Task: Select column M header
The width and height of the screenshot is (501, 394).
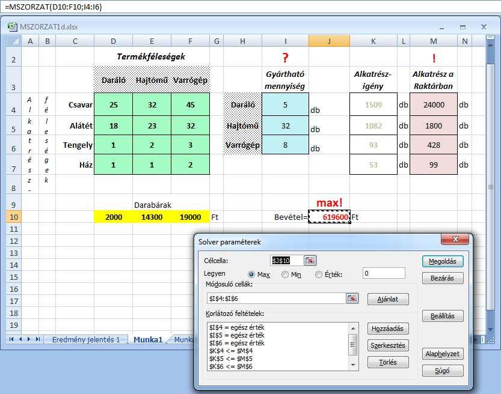Action: [434, 41]
